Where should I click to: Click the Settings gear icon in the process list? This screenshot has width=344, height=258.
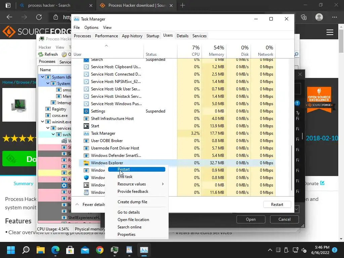click(x=86, y=111)
